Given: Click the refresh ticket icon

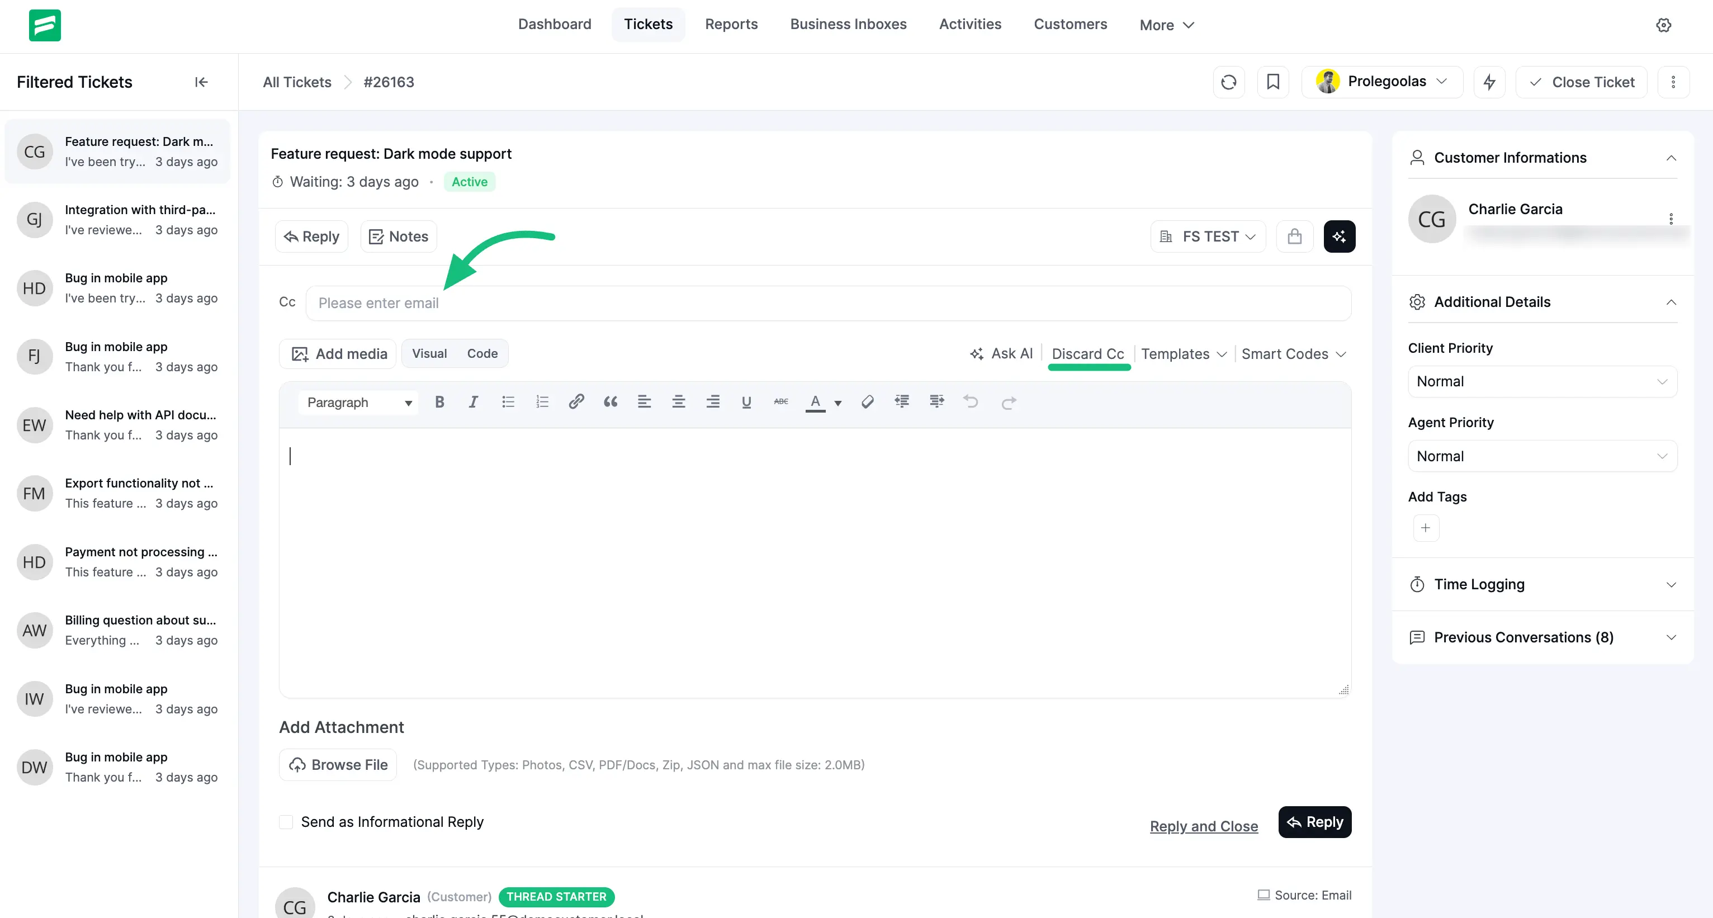Looking at the screenshot, I should point(1228,82).
